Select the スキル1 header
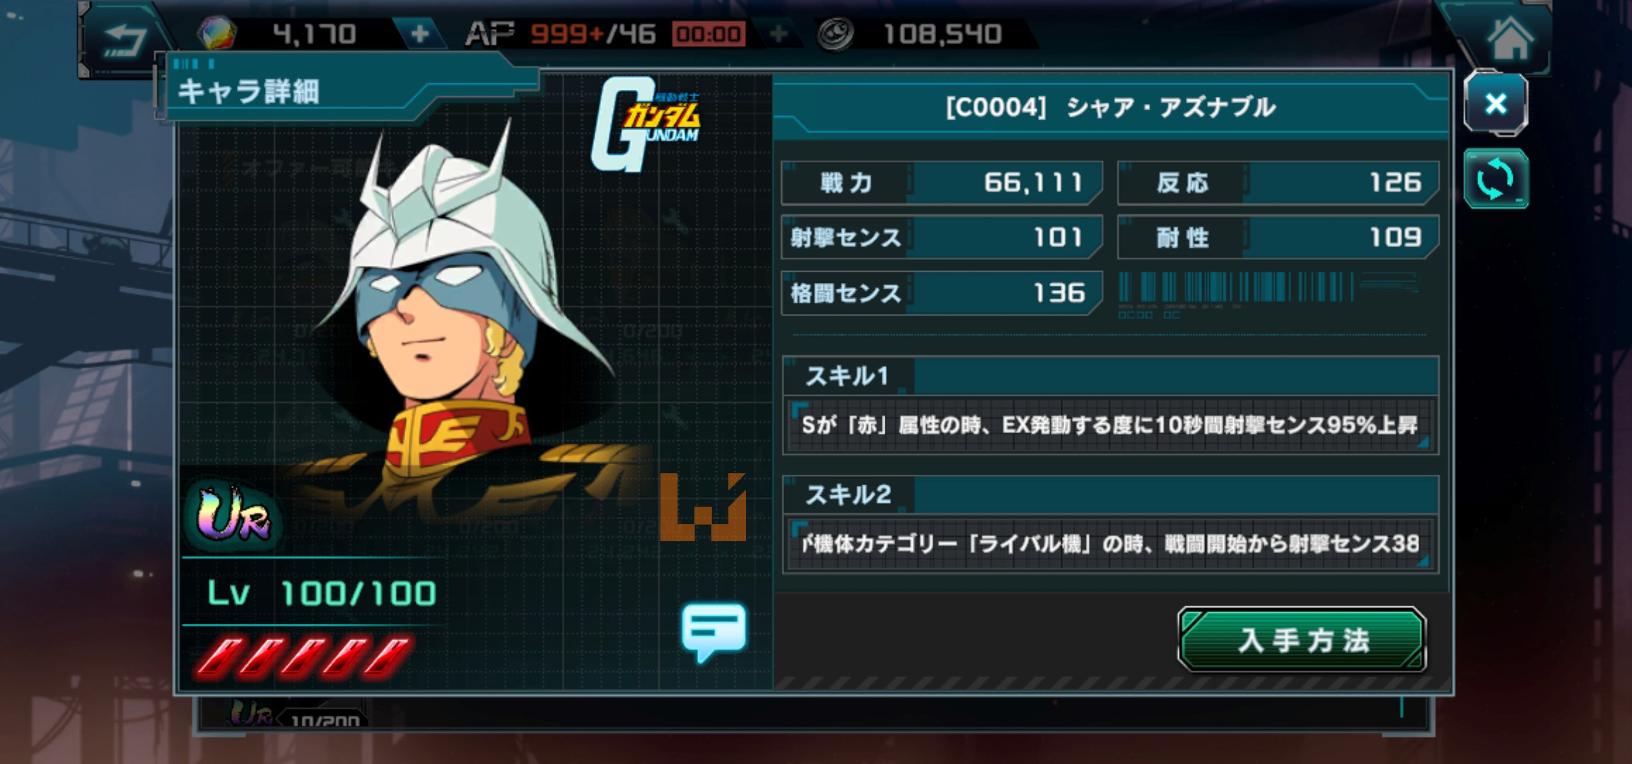The height and width of the screenshot is (764, 1632). coord(1110,376)
